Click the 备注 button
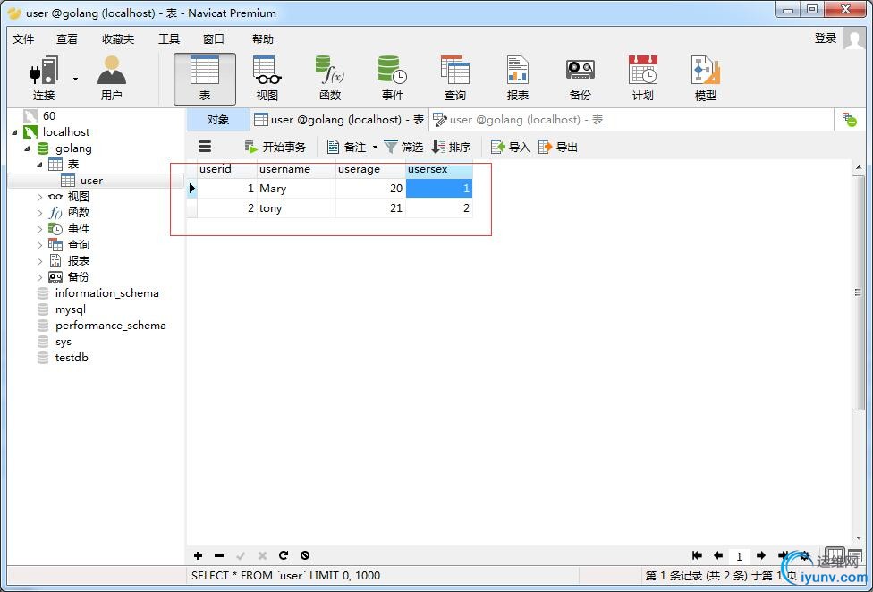 pos(347,147)
